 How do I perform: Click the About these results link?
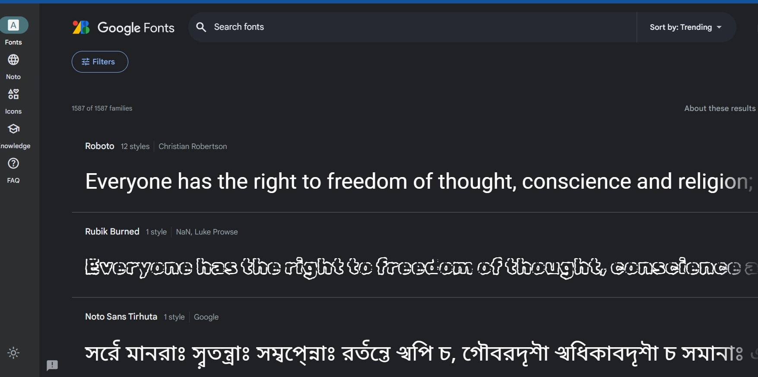720,108
